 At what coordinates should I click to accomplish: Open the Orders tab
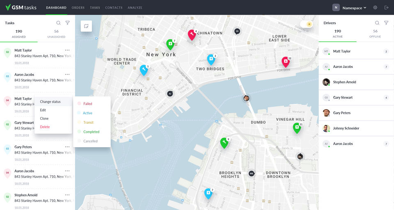[x=78, y=8]
